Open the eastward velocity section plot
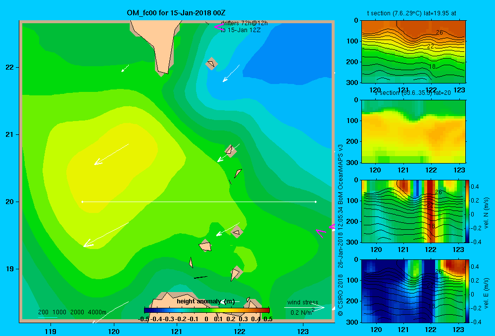 [x=413, y=291]
